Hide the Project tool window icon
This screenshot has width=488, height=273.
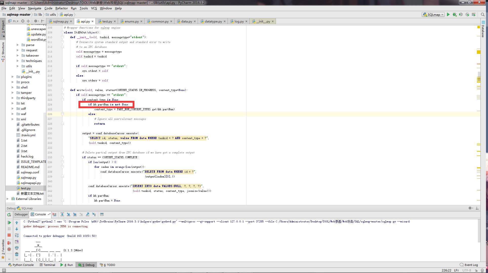43,21
